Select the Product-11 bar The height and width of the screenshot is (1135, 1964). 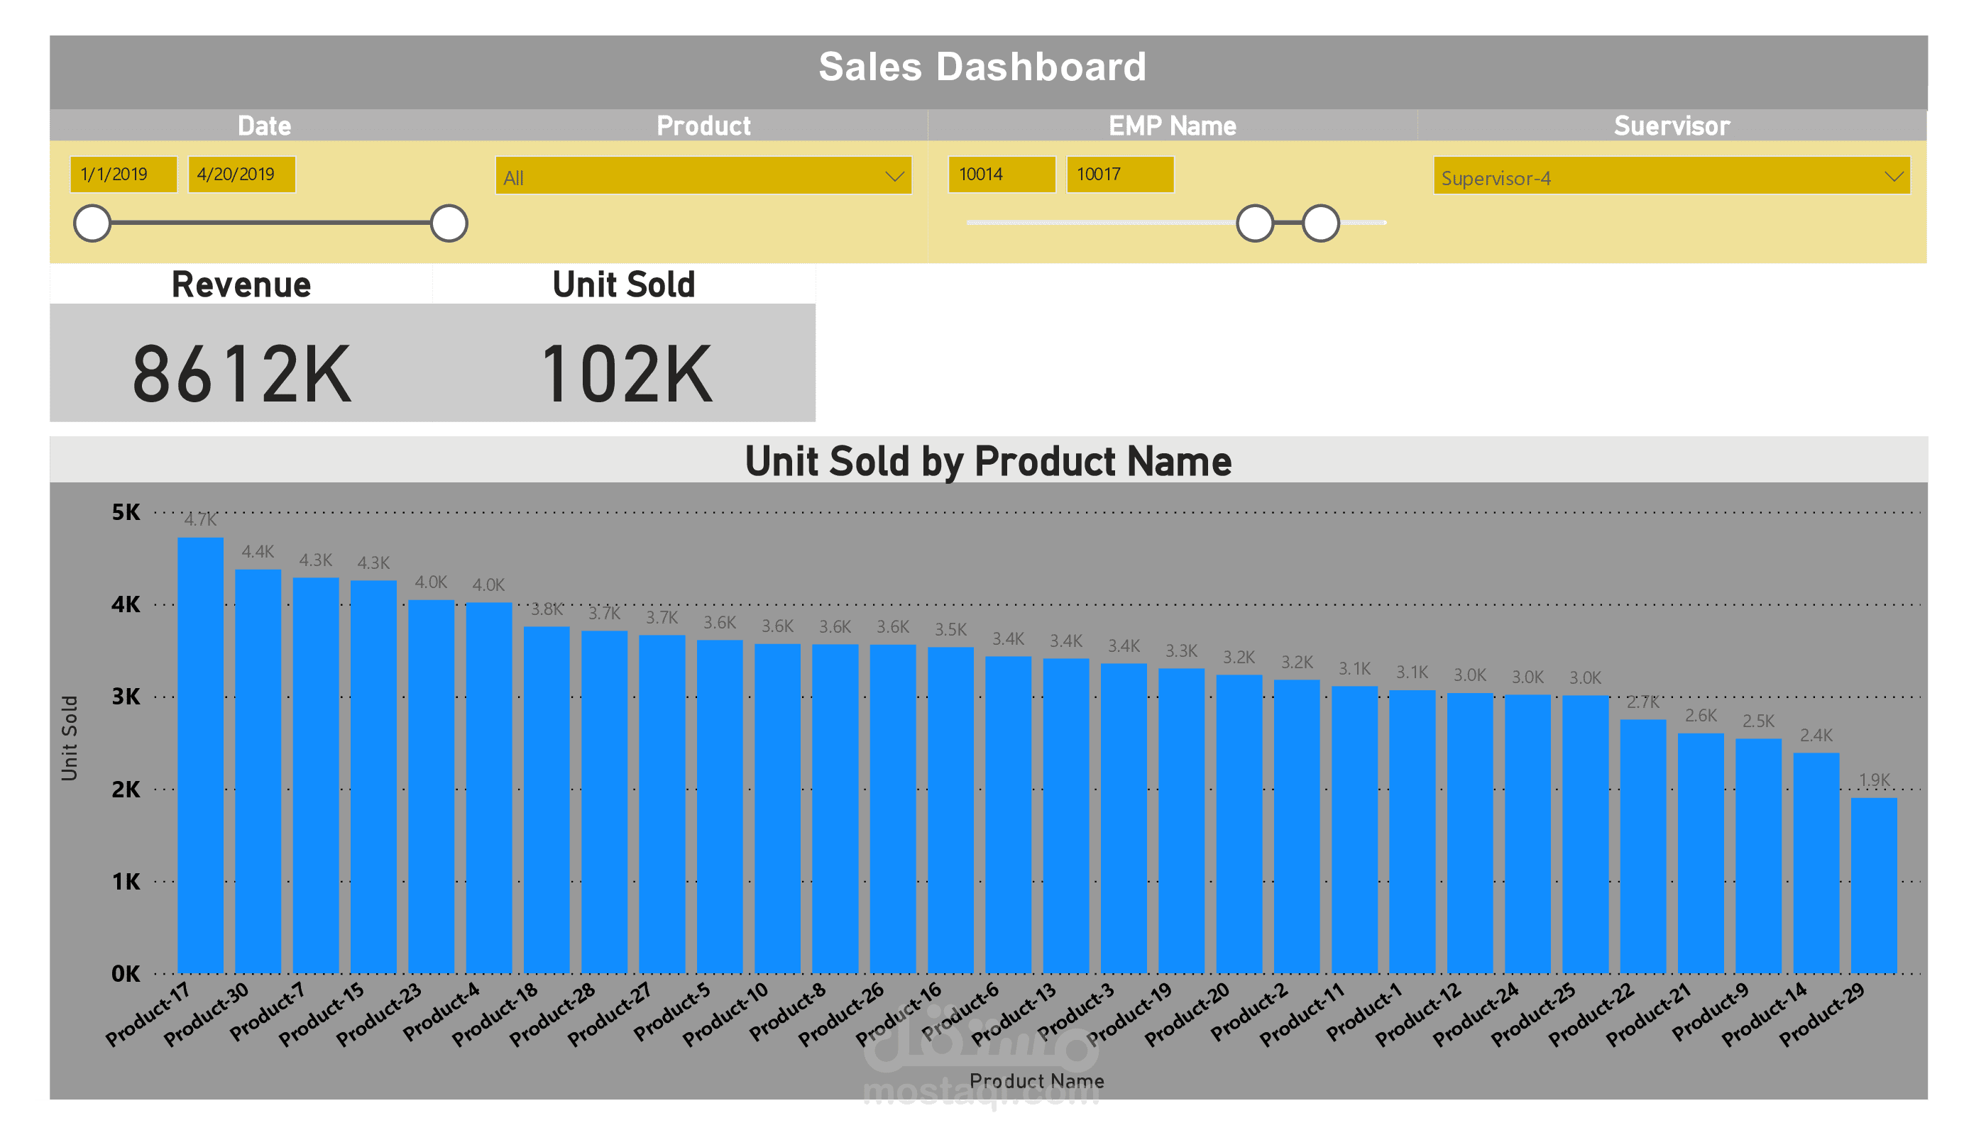pos(1354,830)
